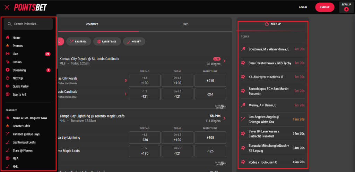Click the Booster Odds flame icon
Viewport: 355px width, 172px height.
(8, 126)
